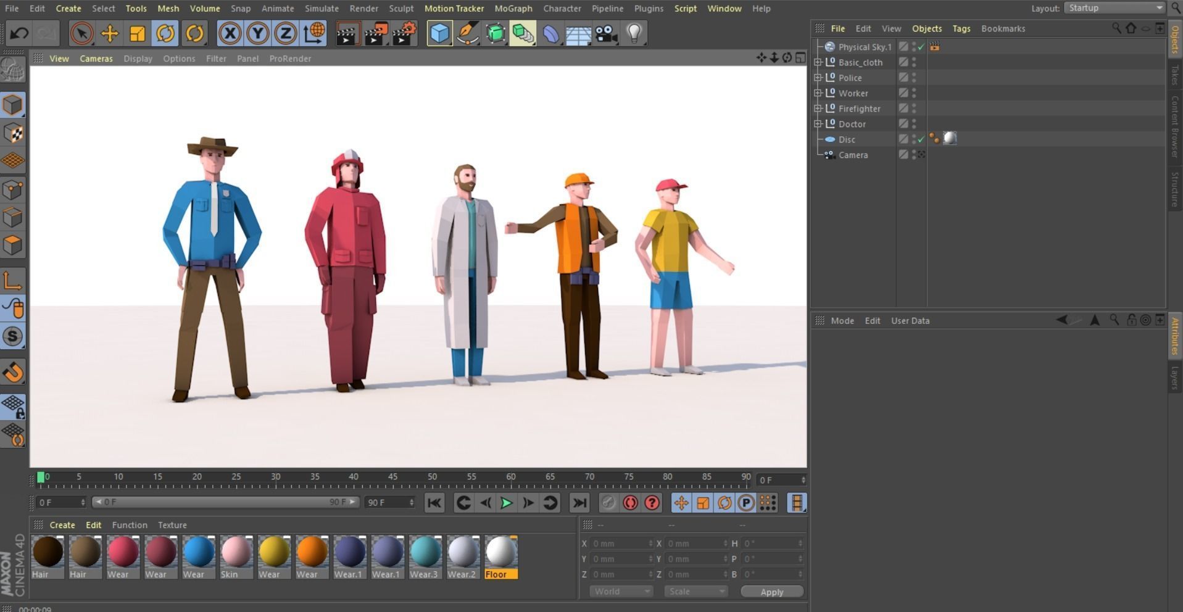Screen dimensions: 1183x612
Task: Click the Subdivision Surface generator icon
Action: coord(495,33)
